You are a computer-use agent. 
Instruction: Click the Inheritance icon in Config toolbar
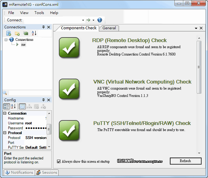pyautogui.click(x=29, y=106)
